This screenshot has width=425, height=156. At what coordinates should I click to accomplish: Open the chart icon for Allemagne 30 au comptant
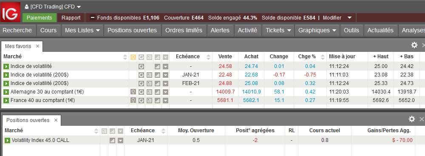[157, 92]
